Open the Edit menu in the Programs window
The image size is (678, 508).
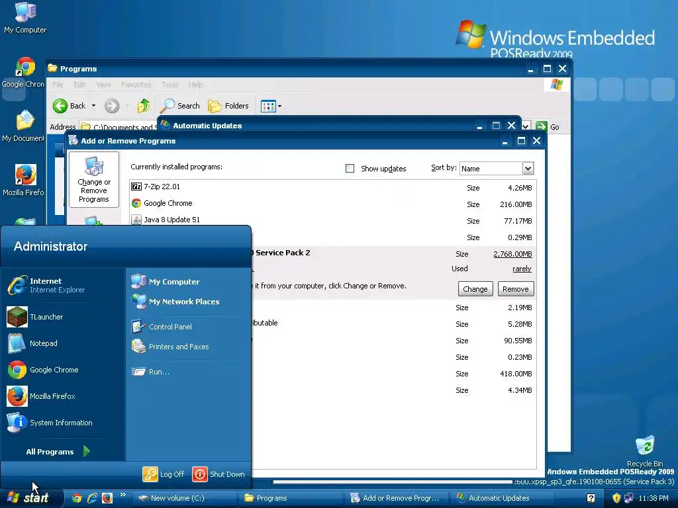[79, 85]
